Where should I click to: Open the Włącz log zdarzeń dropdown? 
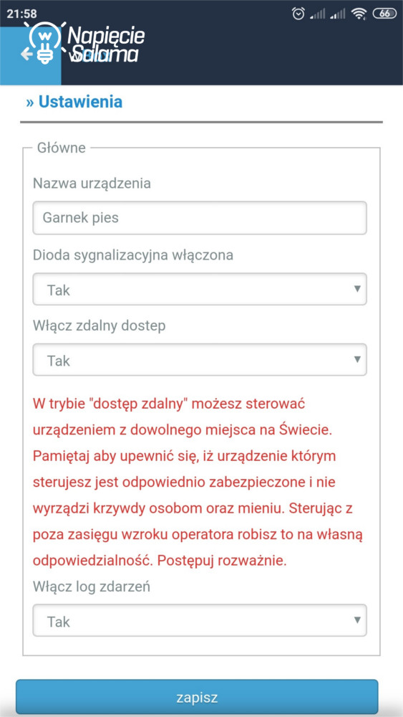200,620
